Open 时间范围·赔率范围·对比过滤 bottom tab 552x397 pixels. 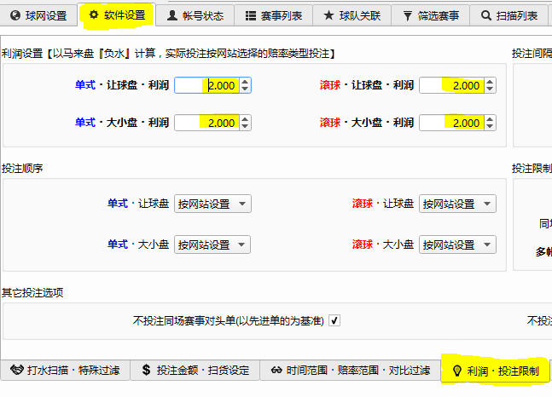[350, 370]
